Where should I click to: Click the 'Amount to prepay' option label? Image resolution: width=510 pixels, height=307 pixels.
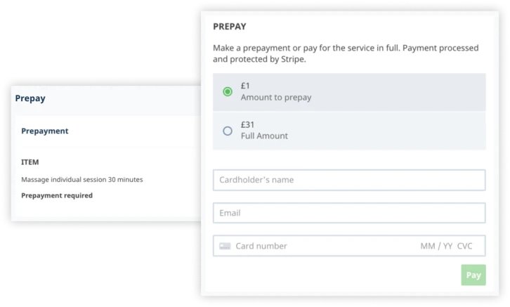click(x=276, y=98)
